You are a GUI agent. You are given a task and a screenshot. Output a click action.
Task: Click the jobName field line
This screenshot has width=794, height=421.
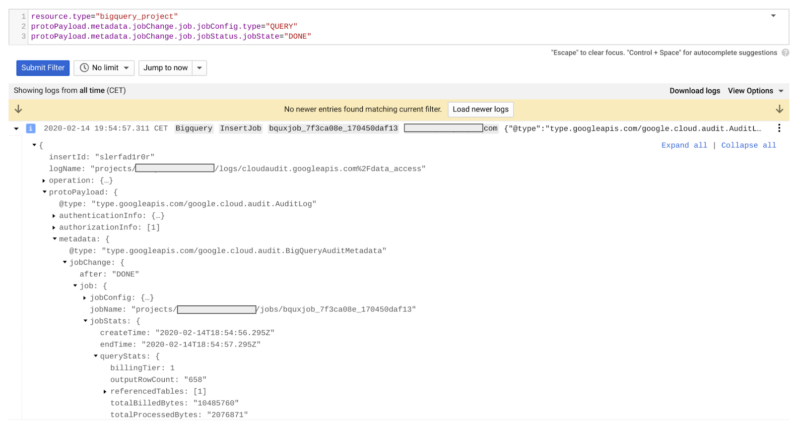tap(253, 309)
